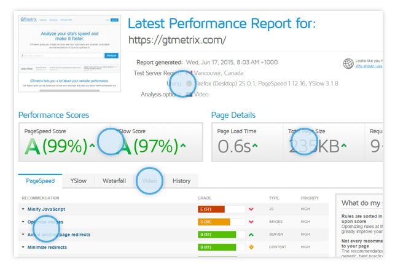
Task: Click the 'Report generated:' label
Action: click(160, 62)
